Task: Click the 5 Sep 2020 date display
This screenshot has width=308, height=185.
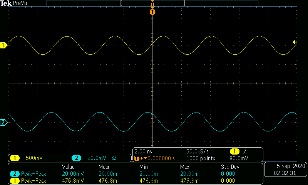Action: click(x=291, y=166)
